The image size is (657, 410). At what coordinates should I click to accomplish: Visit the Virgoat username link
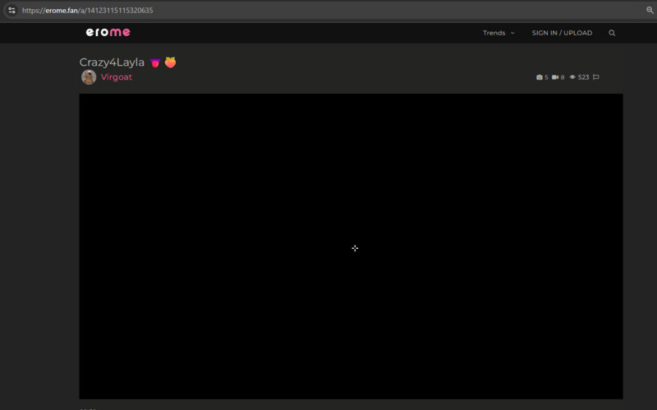point(116,77)
